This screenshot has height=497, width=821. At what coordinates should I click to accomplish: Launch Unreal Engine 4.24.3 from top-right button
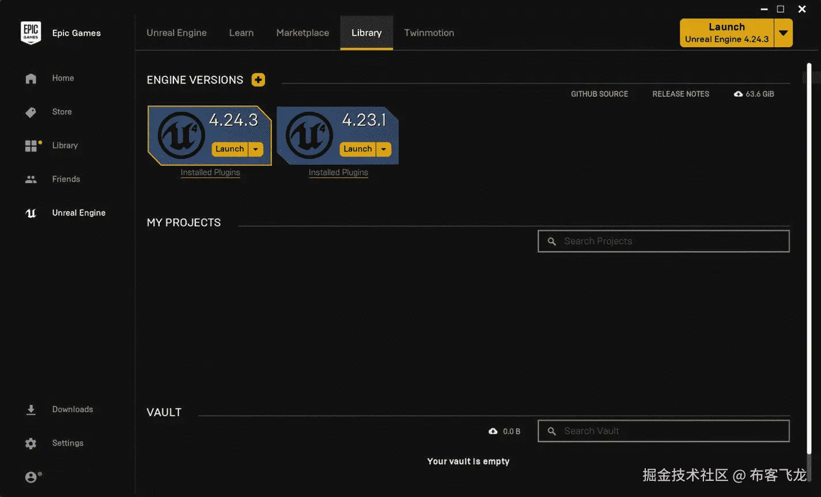tap(727, 33)
